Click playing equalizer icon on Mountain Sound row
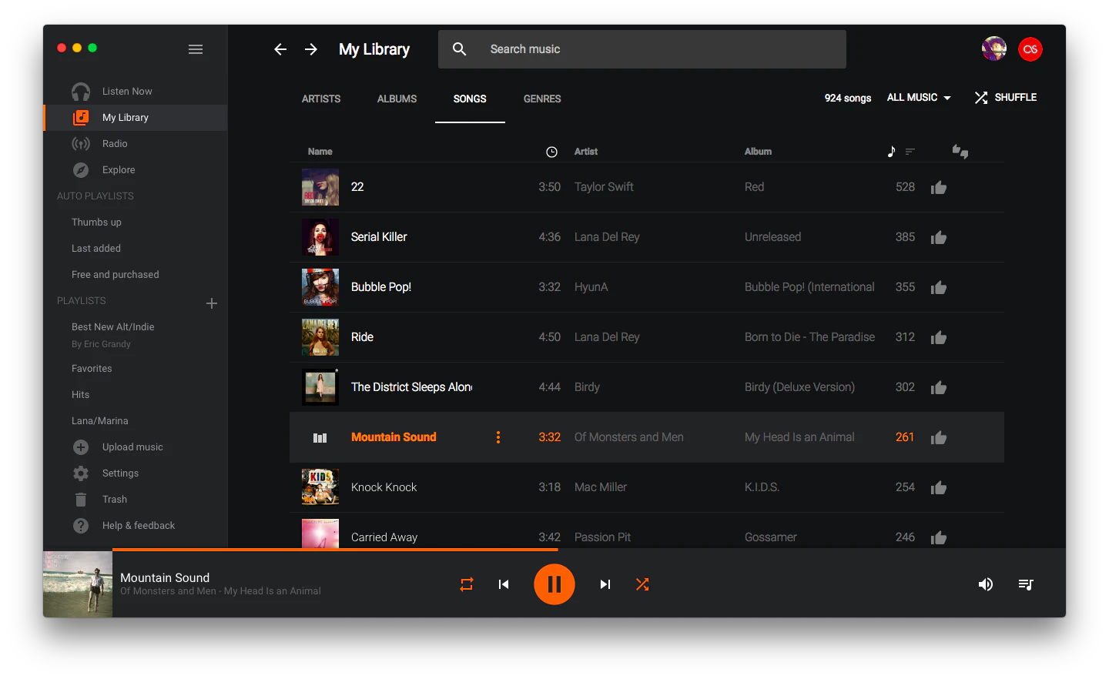This screenshot has width=1109, height=679. [320, 437]
